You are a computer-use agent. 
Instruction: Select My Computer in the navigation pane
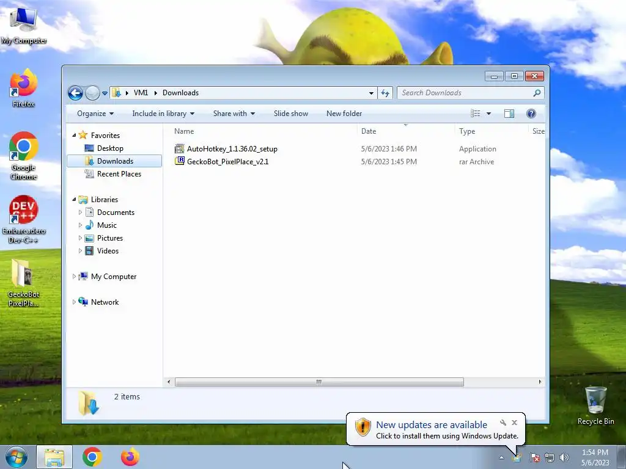pos(113,277)
